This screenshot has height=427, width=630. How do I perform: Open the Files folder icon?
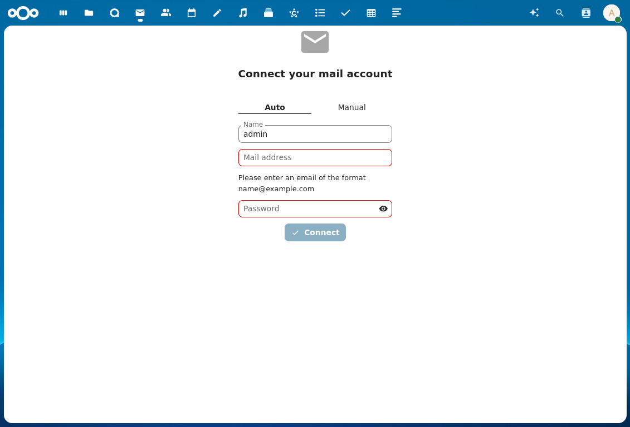(x=89, y=13)
